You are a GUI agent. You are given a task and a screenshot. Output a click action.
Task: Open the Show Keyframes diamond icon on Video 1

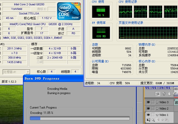(x=153, y=120)
